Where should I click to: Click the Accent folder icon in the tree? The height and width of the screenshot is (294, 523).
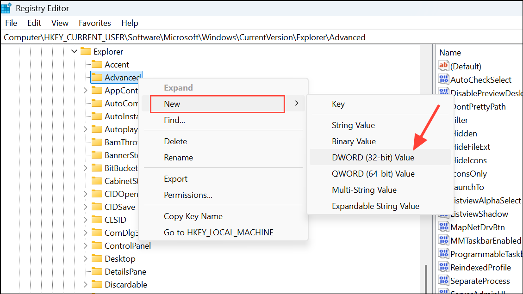pos(97,64)
